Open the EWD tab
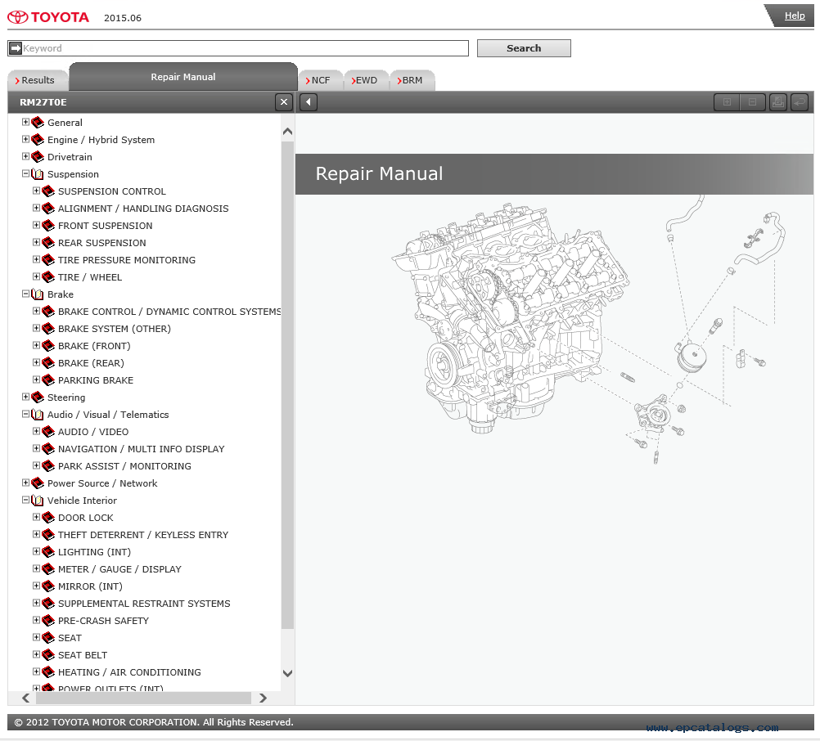Screen dimensions: 820x741 pyautogui.click(x=365, y=80)
